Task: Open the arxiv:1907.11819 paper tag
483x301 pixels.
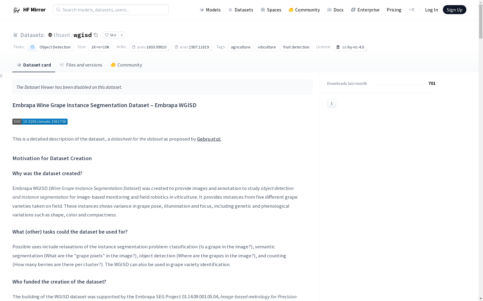Action: [192, 47]
